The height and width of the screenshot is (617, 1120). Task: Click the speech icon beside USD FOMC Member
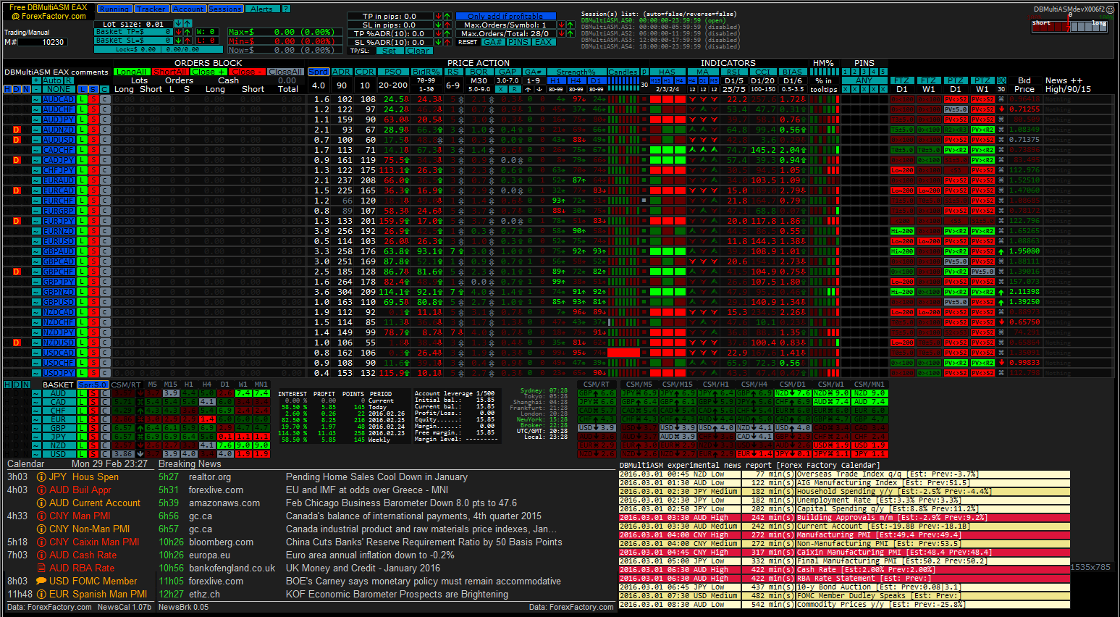(41, 582)
